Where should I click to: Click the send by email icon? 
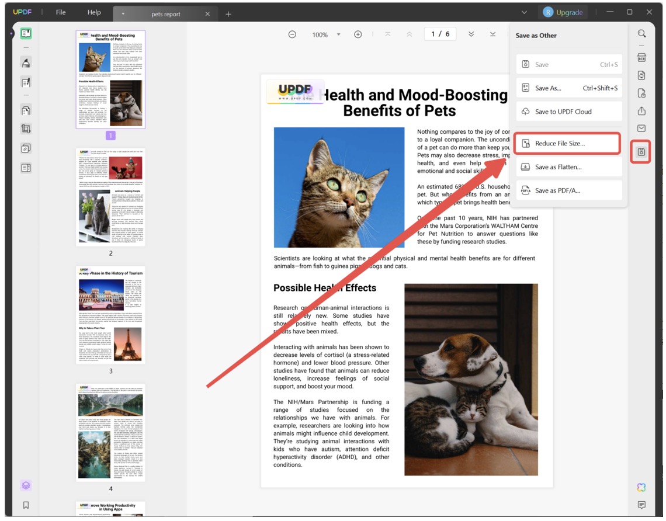(x=641, y=128)
